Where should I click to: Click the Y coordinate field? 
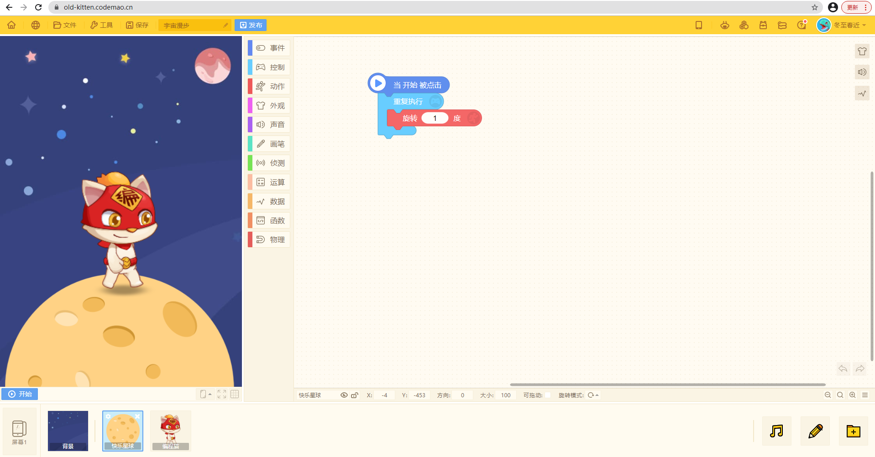coord(419,395)
